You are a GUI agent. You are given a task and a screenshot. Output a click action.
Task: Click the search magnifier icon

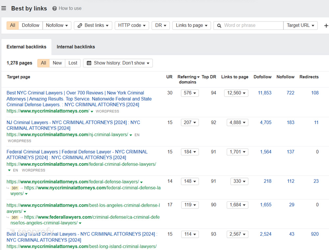click(219, 26)
